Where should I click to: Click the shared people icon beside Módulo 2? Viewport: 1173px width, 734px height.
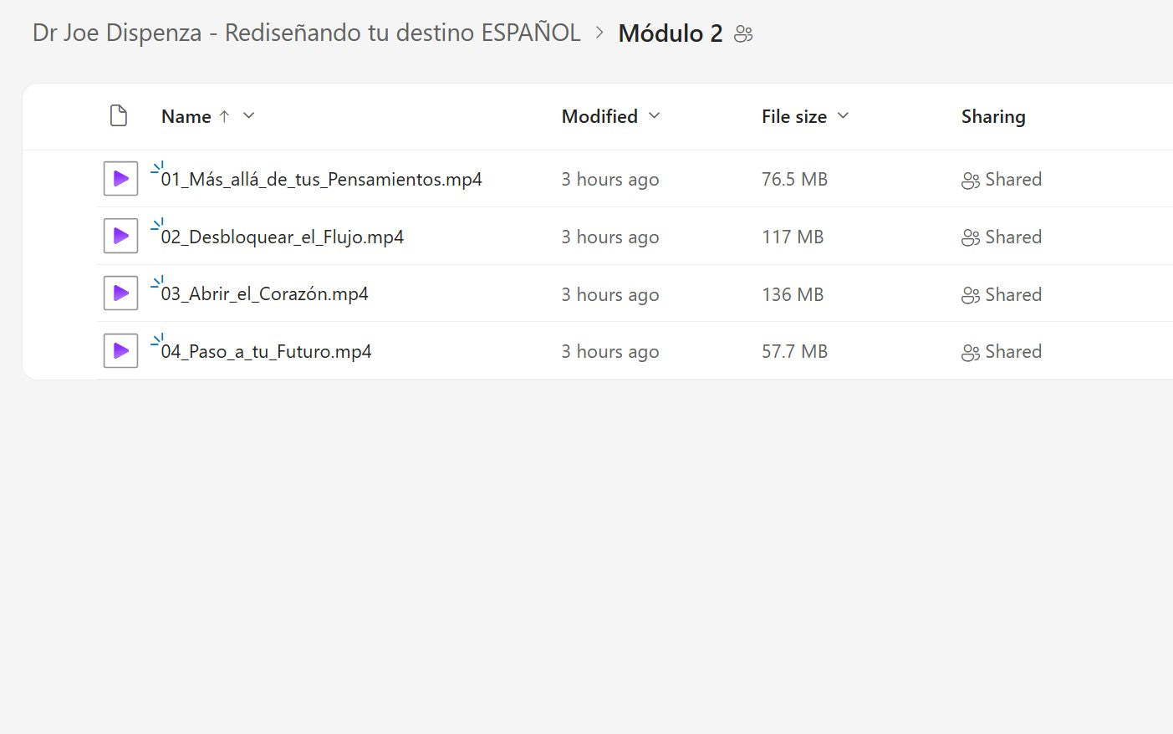click(x=743, y=34)
